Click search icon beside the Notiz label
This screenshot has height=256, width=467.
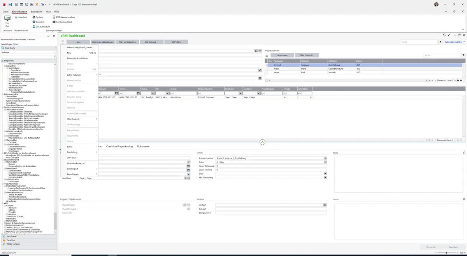[x=464, y=153]
